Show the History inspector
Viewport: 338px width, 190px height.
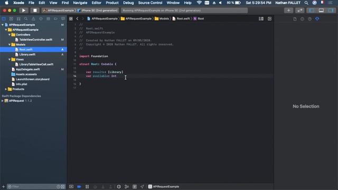pyautogui.click(x=302, y=19)
